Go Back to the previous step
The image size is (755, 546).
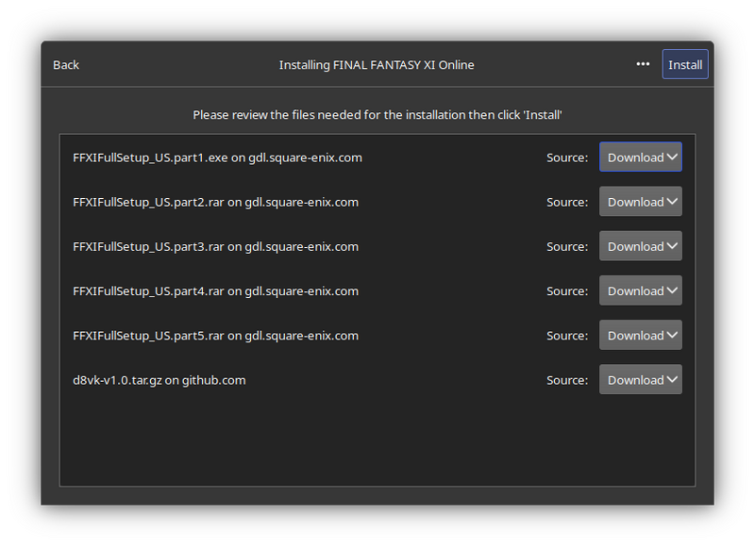(66, 65)
